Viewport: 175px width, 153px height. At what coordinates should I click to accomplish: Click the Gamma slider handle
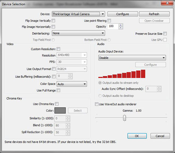(x=124, y=118)
